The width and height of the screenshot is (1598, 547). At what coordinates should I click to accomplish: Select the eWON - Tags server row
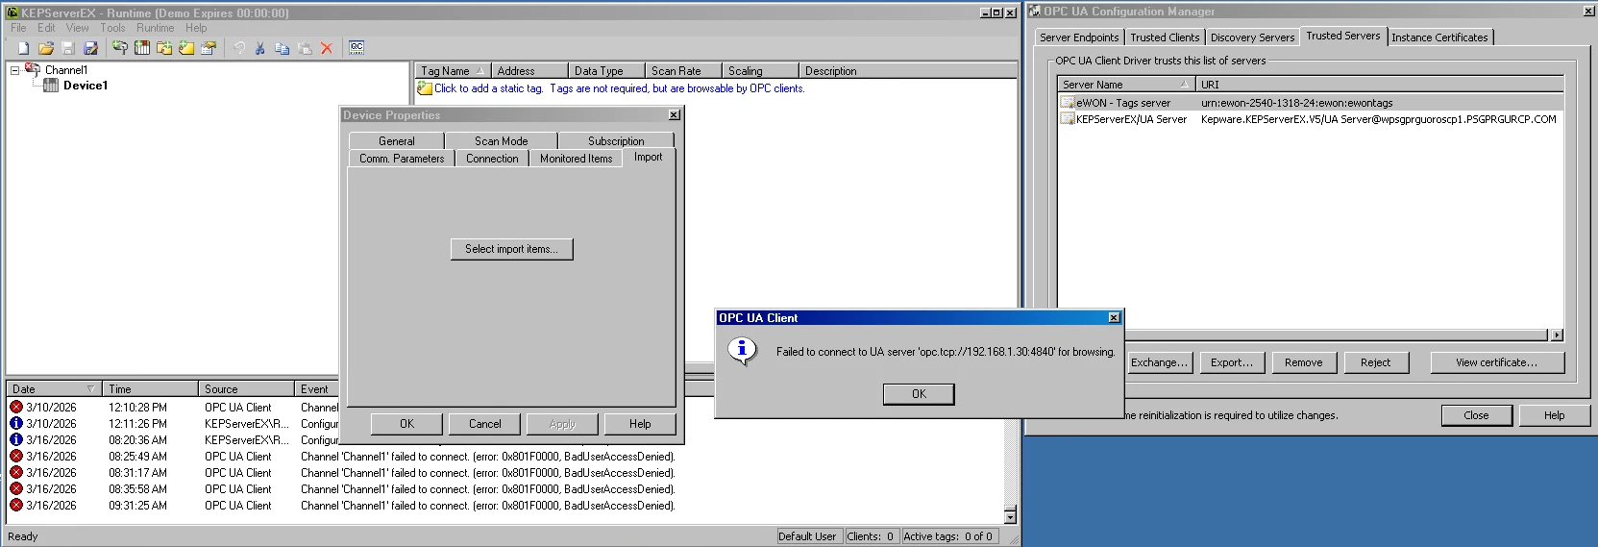tap(1311, 103)
